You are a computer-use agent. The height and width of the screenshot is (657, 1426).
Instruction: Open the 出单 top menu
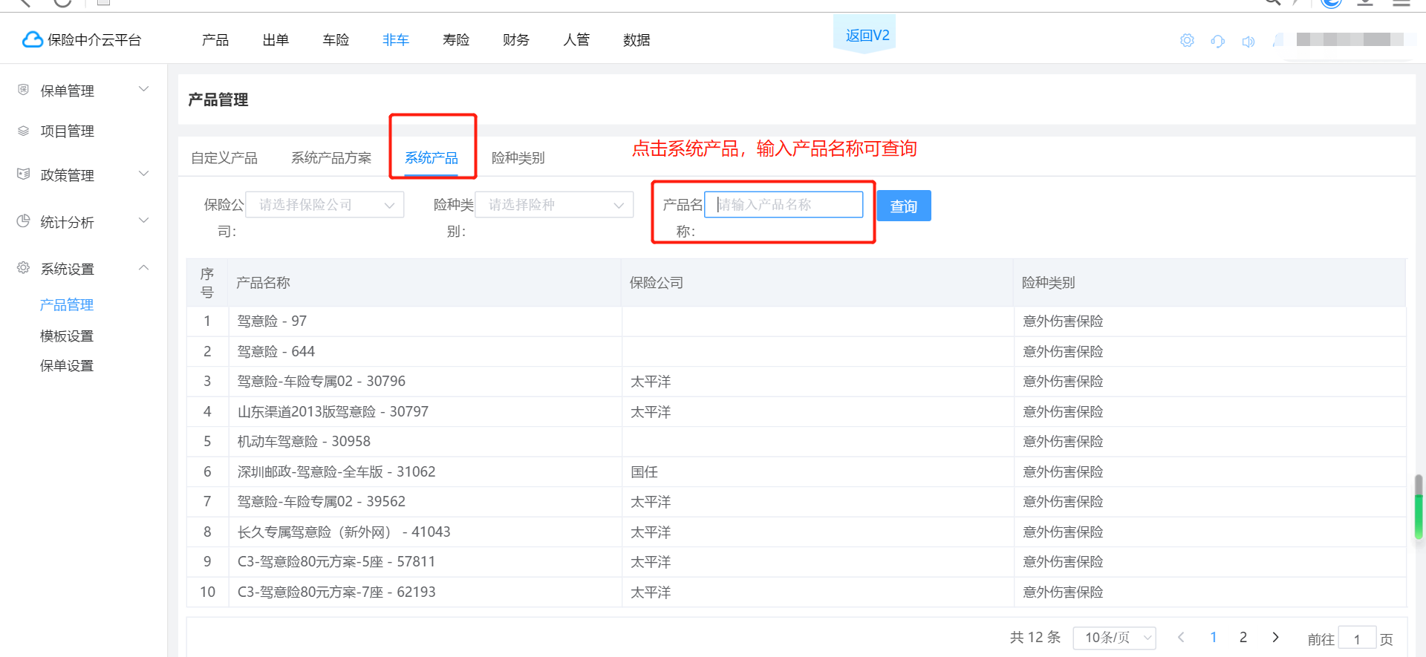[x=276, y=40]
